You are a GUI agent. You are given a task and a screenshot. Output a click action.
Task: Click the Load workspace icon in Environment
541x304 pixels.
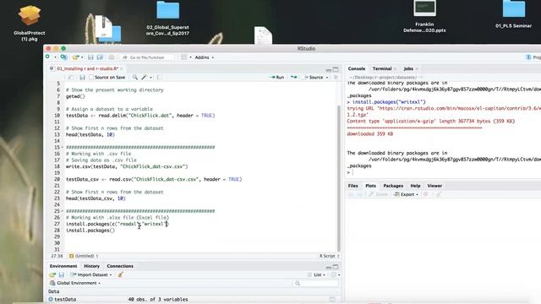coord(52,274)
